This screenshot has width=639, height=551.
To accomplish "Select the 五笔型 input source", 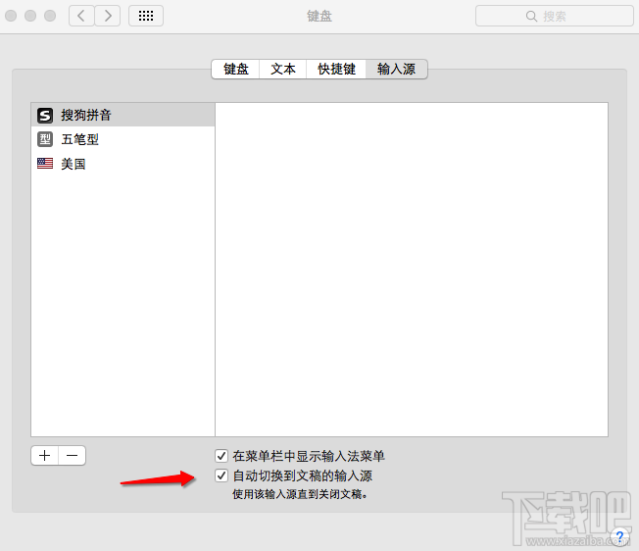I will [123, 139].
